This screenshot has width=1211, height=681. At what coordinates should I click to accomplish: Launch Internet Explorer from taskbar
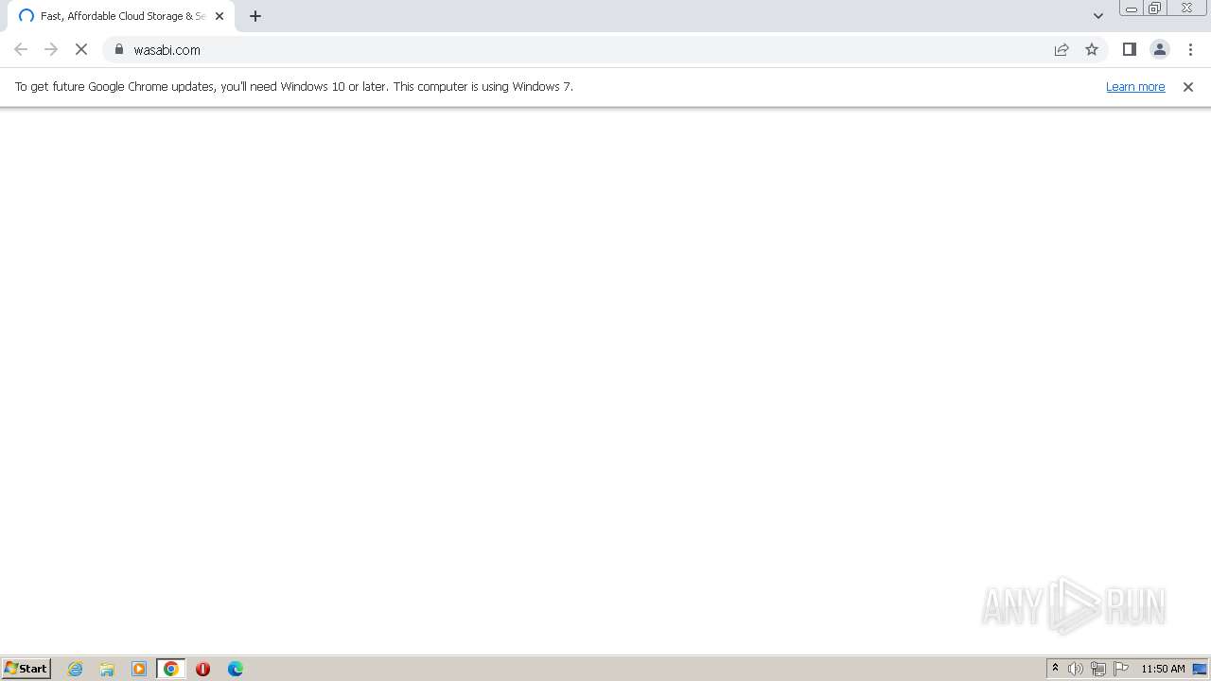coord(76,669)
